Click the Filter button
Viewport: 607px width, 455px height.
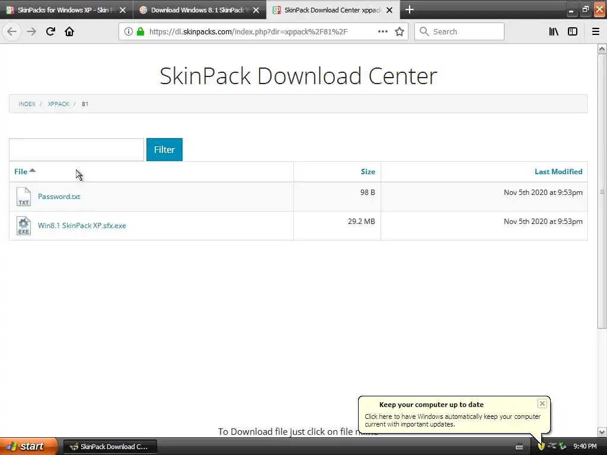[164, 149]
